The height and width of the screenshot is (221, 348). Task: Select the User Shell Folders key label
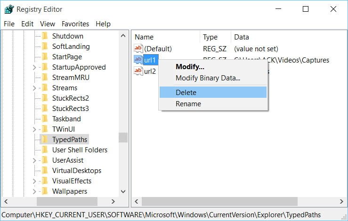(x=80, y=150)
